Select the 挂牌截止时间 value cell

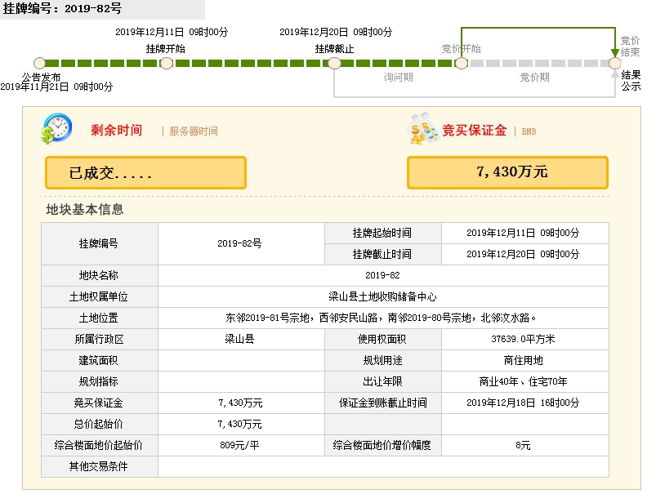[x=524, y=254]
